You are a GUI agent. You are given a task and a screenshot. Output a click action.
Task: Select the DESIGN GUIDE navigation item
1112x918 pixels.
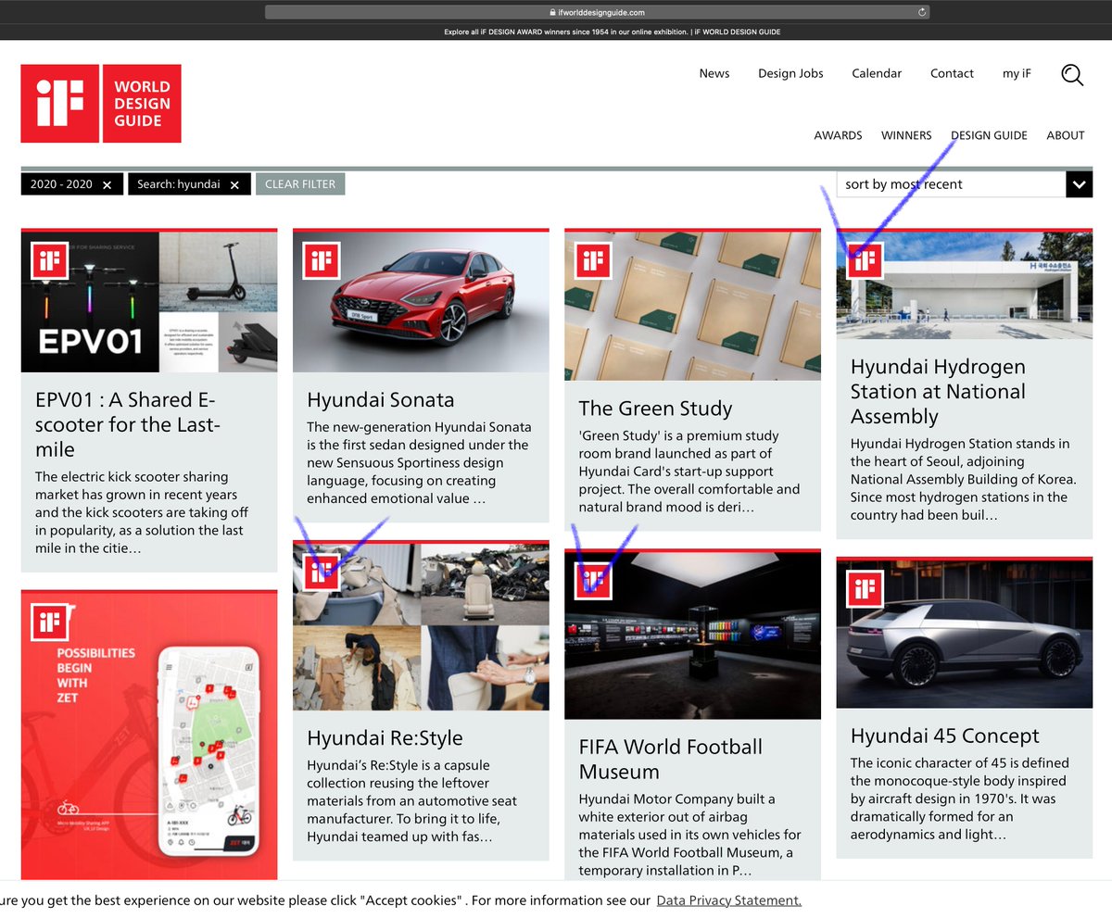(989, 135)
